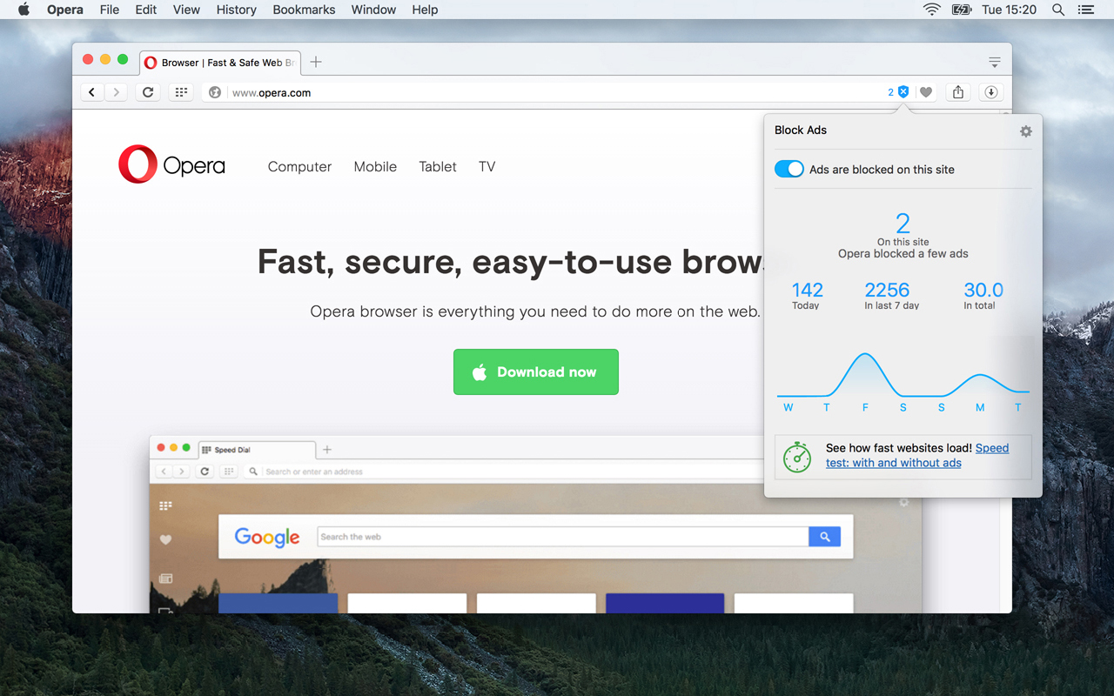This screenshot has height=696, width=1114.
Task: Click the battery status icon
Action: [x=961, y=10]
